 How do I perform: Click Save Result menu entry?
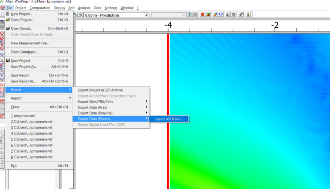(39, 75)
